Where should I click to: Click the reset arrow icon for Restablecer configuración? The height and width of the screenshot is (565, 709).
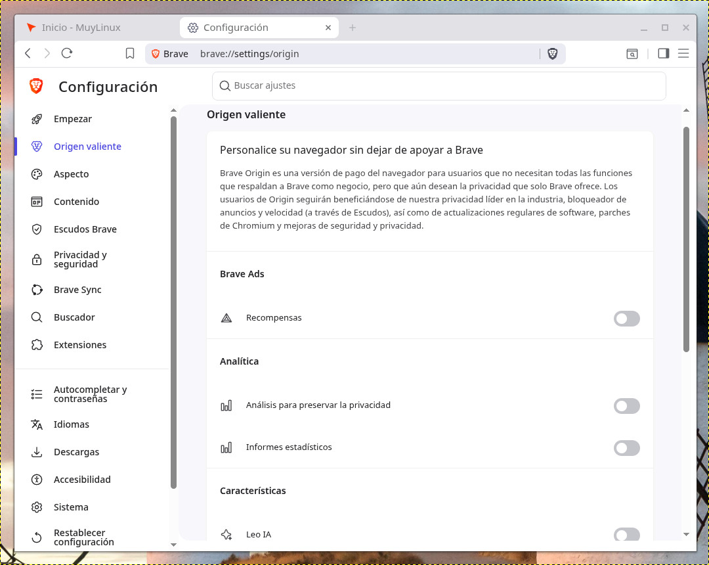pos(37,537)
